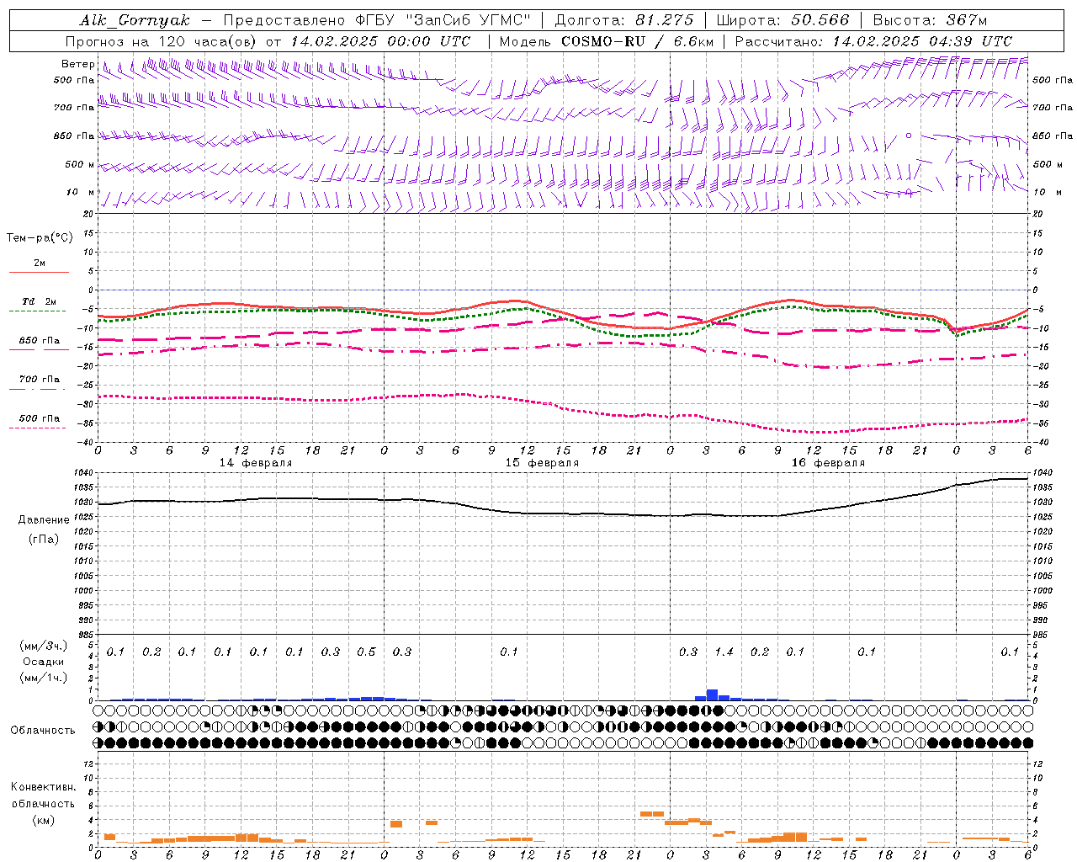
Task: Click the '(мм/3ч.)' precipitation unit label
Action: pos(43,646)
